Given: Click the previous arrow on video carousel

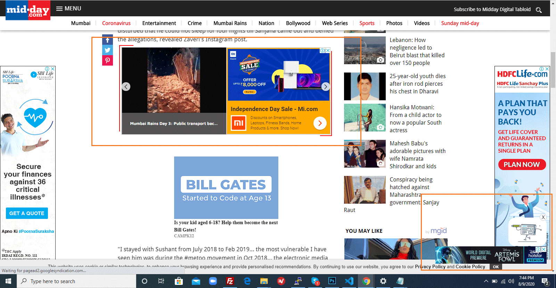Looking at the screenshot, I should click(126, 86).
